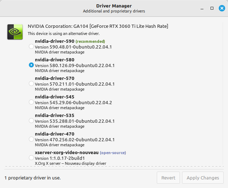Viewport: 228px width, 188px height.
Task: Select the nvidia-driver-535 radio button
Action: (x=31, y=121)
